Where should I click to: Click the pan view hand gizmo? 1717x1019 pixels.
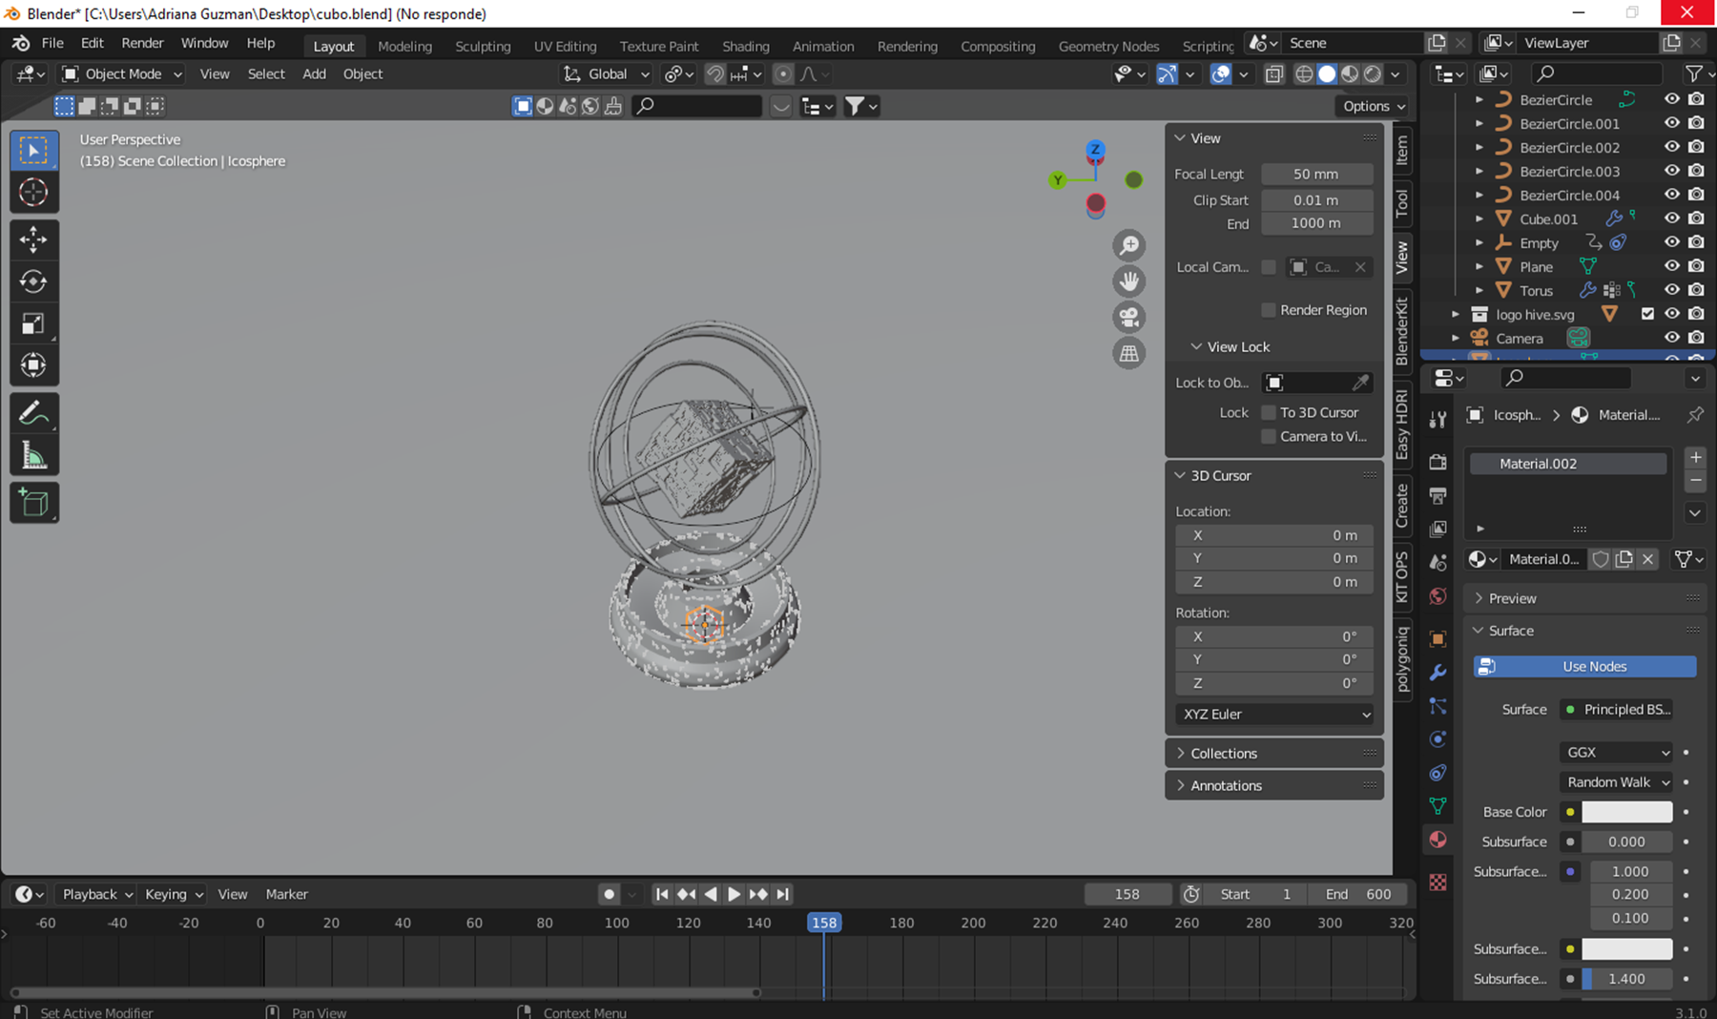[x=1129, y=281]
